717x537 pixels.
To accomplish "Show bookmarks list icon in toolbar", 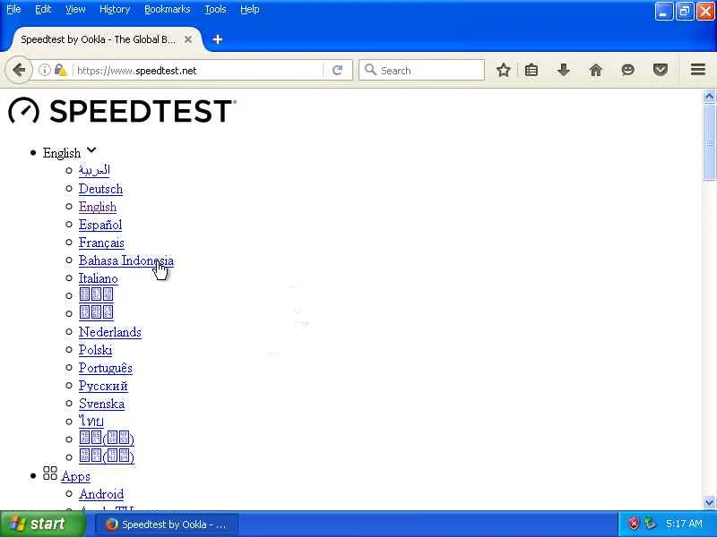I will click(x=531, y=70).
